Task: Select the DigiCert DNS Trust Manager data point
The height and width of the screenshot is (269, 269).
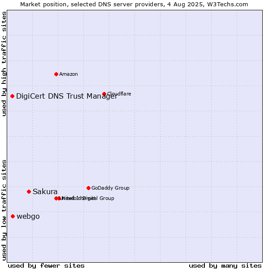Action: pos(12,96)
